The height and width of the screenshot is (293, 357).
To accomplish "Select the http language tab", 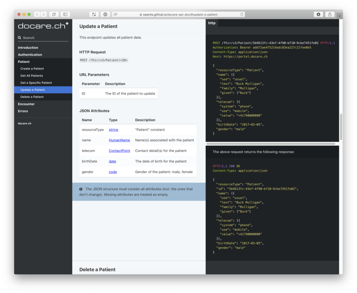I will click(x=212, y=23).
